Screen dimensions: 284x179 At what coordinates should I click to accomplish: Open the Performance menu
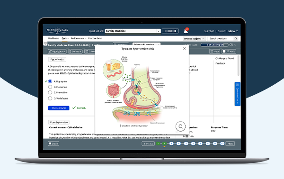coord(79,38)
